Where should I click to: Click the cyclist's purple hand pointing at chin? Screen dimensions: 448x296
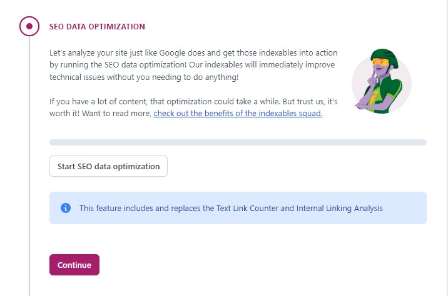pos(372,79)
